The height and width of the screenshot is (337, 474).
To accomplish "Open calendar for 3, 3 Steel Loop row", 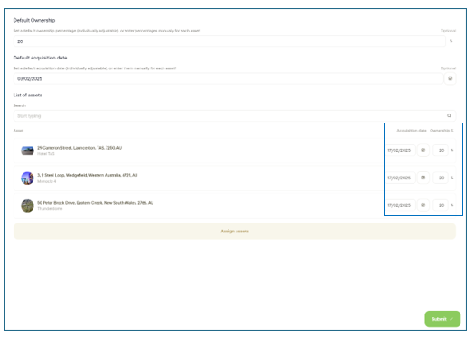I will 423,178.
